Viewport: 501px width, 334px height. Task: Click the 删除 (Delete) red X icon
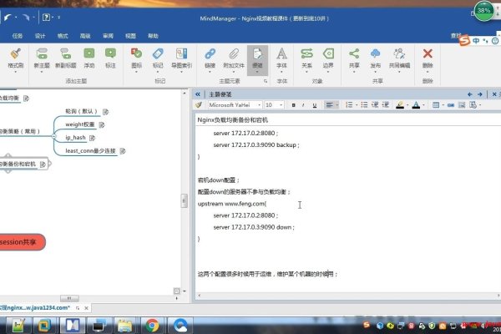pyautogui.click(x=428, y=55)
